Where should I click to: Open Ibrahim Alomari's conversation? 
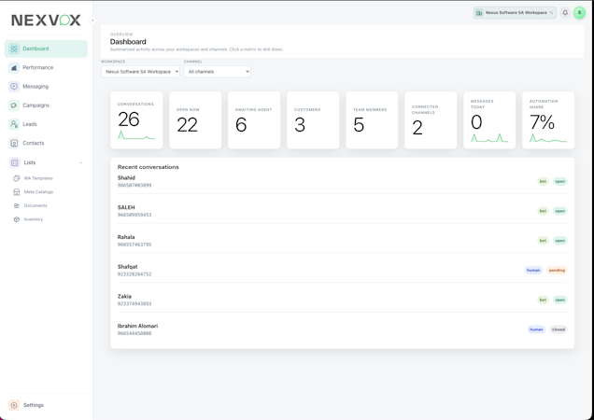(x=343, y=329)
